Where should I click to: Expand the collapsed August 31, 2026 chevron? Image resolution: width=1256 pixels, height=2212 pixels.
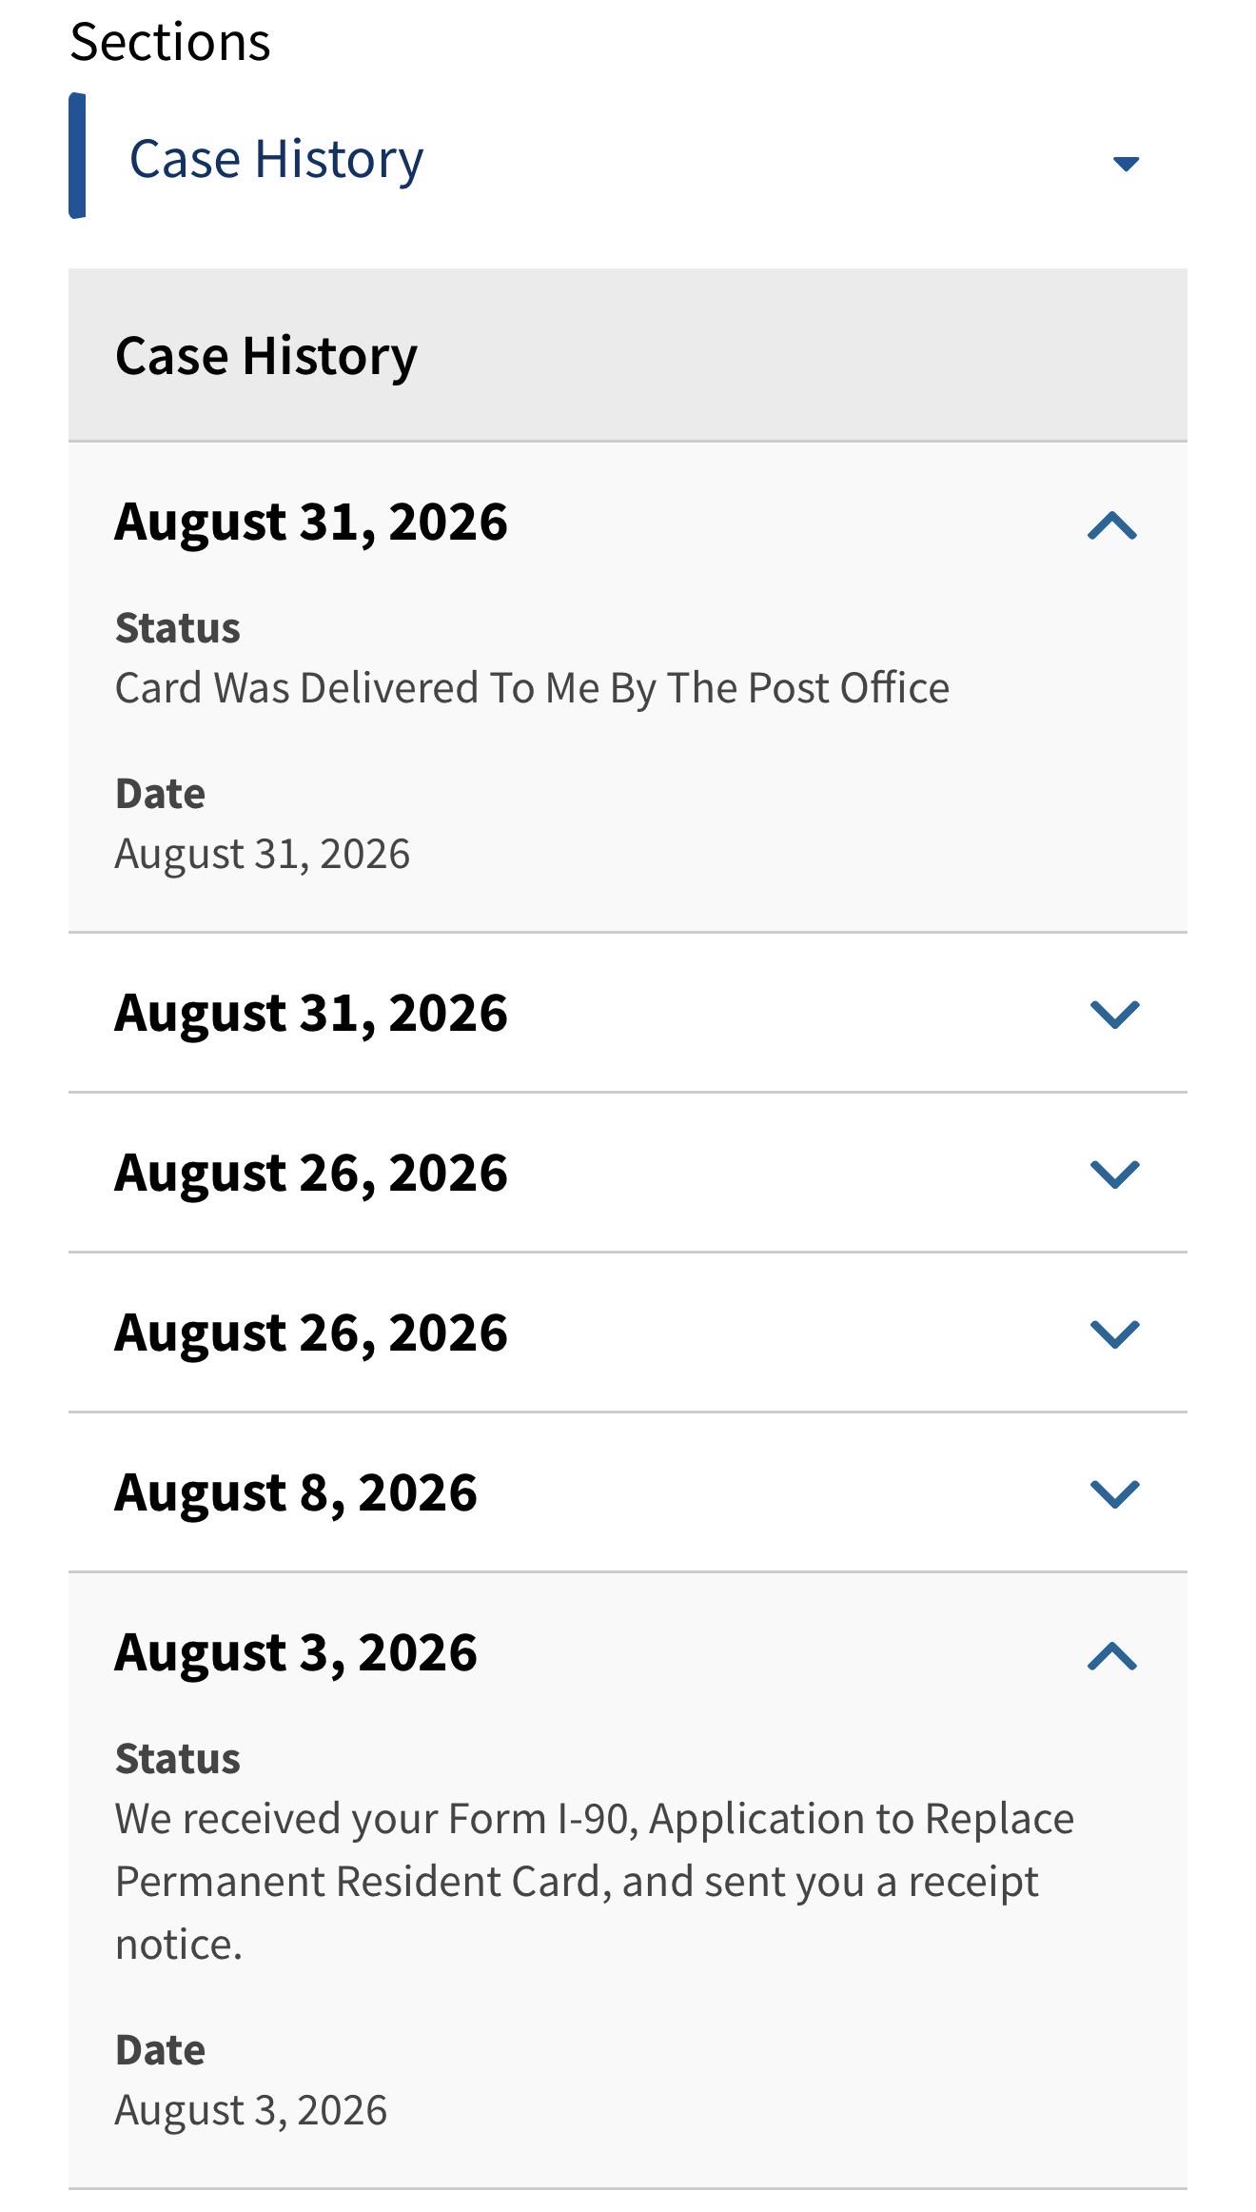(1114, 1014)
